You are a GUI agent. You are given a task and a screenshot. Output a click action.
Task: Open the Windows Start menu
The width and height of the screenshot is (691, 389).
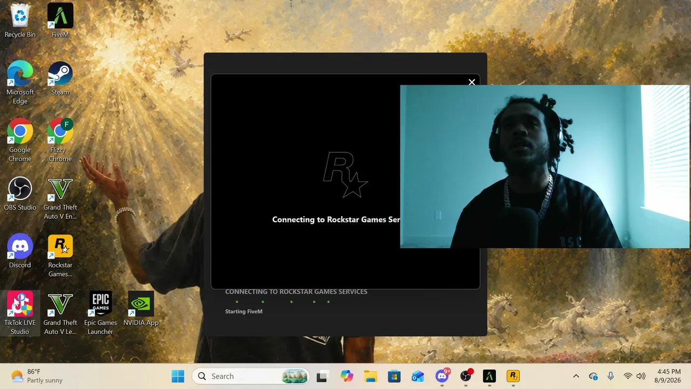(x=178, y=376)
